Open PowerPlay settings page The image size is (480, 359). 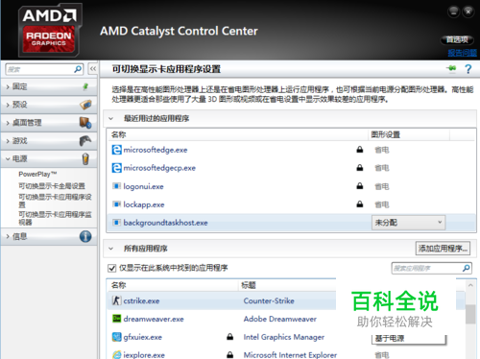click(x=37, y=174)
